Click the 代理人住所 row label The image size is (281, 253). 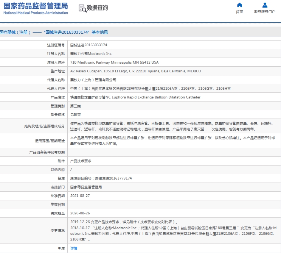(x=56, y=89)
